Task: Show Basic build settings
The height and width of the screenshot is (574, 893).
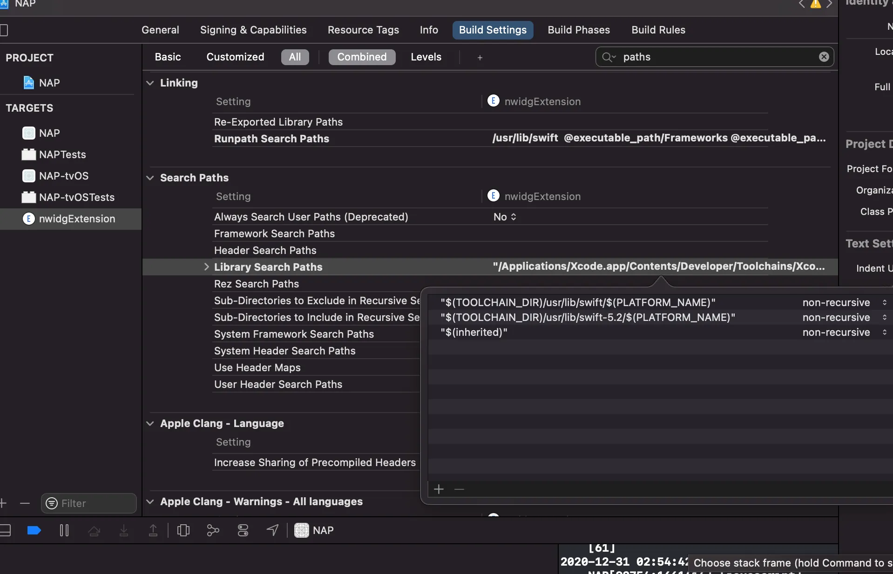Action: point(168,57)
